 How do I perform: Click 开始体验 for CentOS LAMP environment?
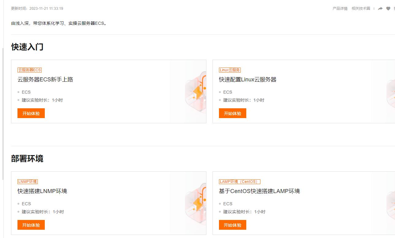[232, 225]
